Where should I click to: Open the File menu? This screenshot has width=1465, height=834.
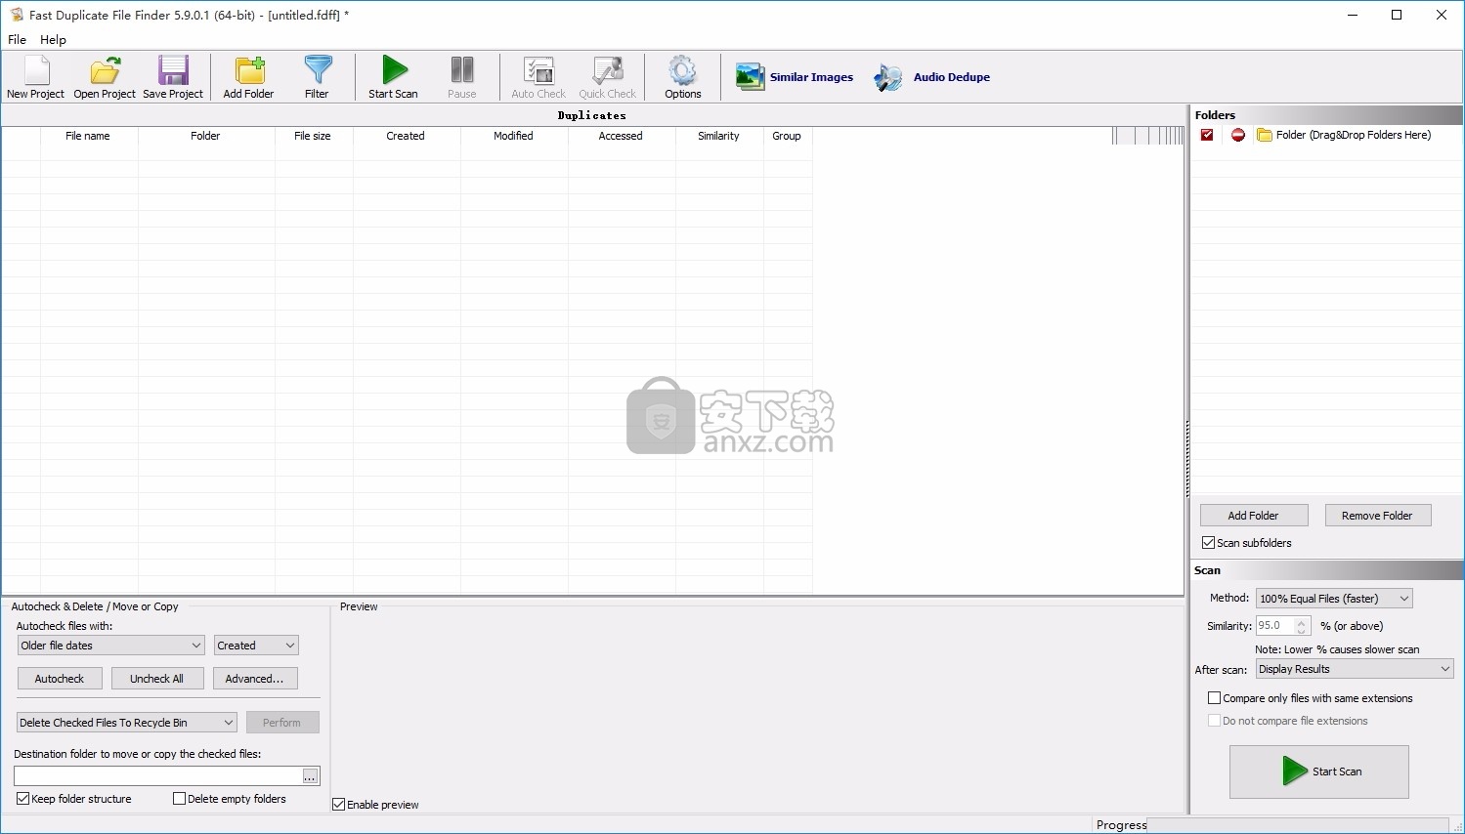pos(18,40)
